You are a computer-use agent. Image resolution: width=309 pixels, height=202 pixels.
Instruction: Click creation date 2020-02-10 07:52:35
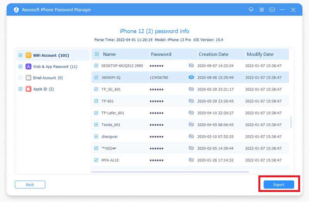pos(216,136)
